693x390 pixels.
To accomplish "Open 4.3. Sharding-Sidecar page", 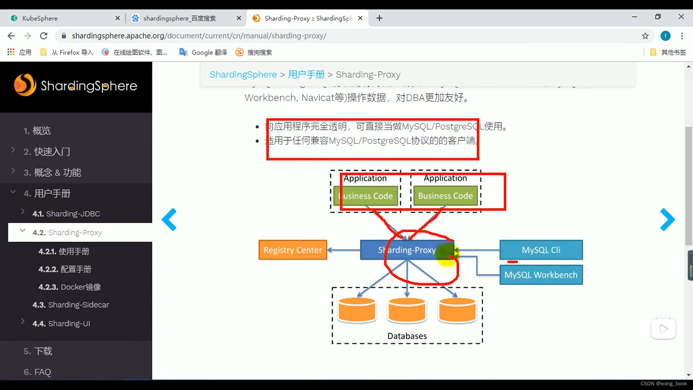I will (71, 305).
